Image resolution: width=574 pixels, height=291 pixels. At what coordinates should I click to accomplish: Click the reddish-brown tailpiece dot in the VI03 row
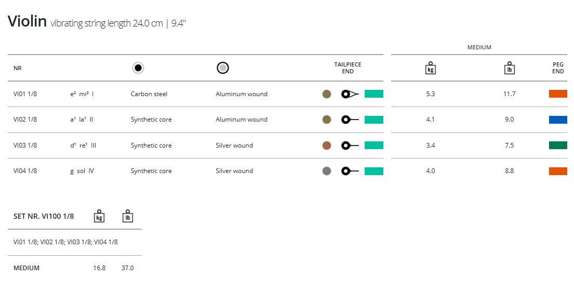point(327,145)
